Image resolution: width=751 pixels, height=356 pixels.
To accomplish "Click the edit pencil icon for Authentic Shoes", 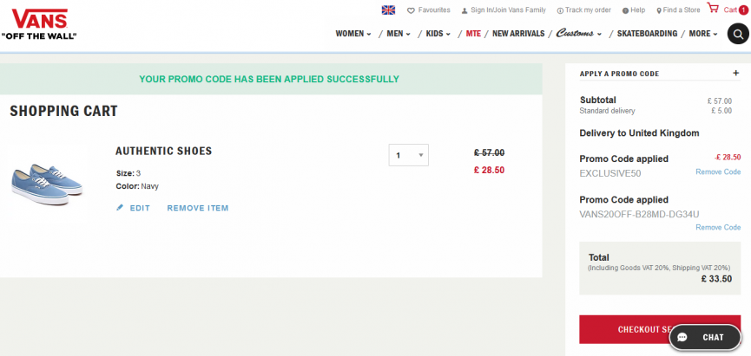I will pos(120,208).
